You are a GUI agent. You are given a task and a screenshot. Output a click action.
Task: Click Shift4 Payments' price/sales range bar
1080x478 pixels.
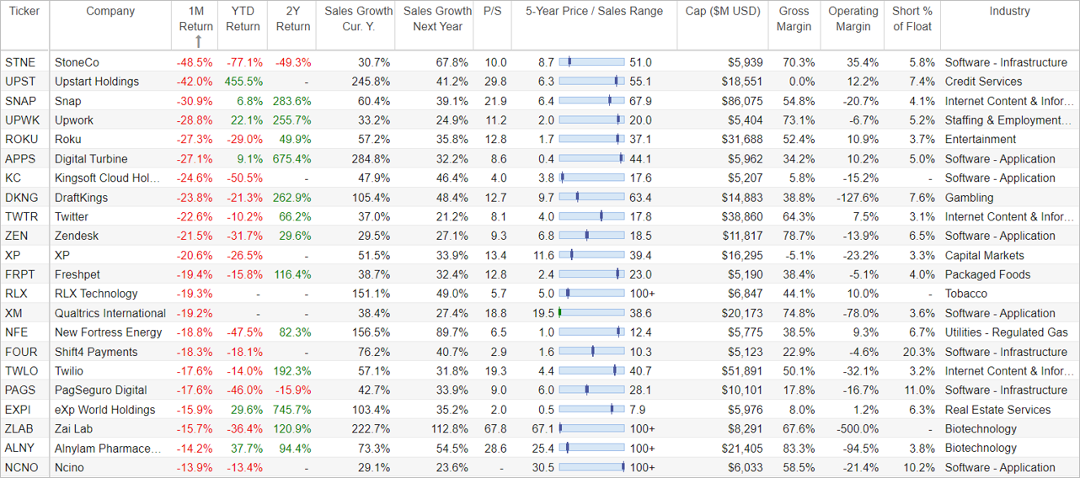(x=591, y=352)
